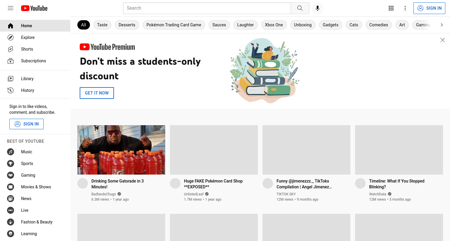
Task: Click the Learning lightbulb icon
Action: tap(11, 234)
